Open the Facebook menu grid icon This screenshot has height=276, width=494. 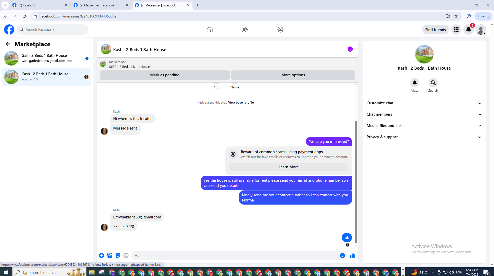tap(456, 30)
